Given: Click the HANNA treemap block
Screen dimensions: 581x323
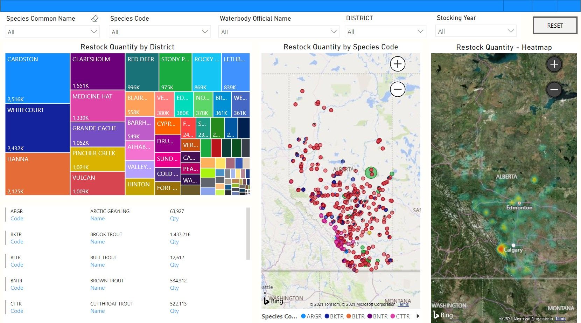Looking at the screenshot, I should [x=37, y=174].
